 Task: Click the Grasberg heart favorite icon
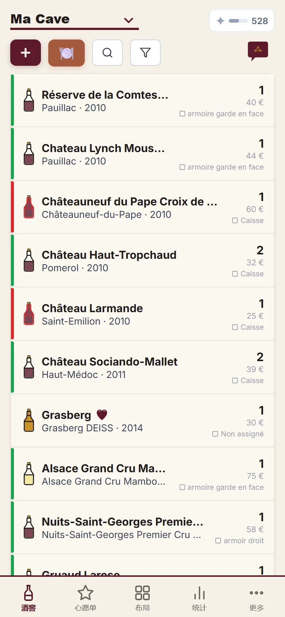102,415
